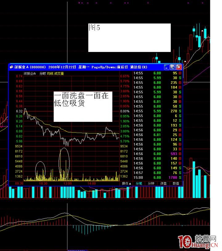Viewport: 222px width, 251px height.
Task: Click the 成交量 legend label
Action: [59, 74]
